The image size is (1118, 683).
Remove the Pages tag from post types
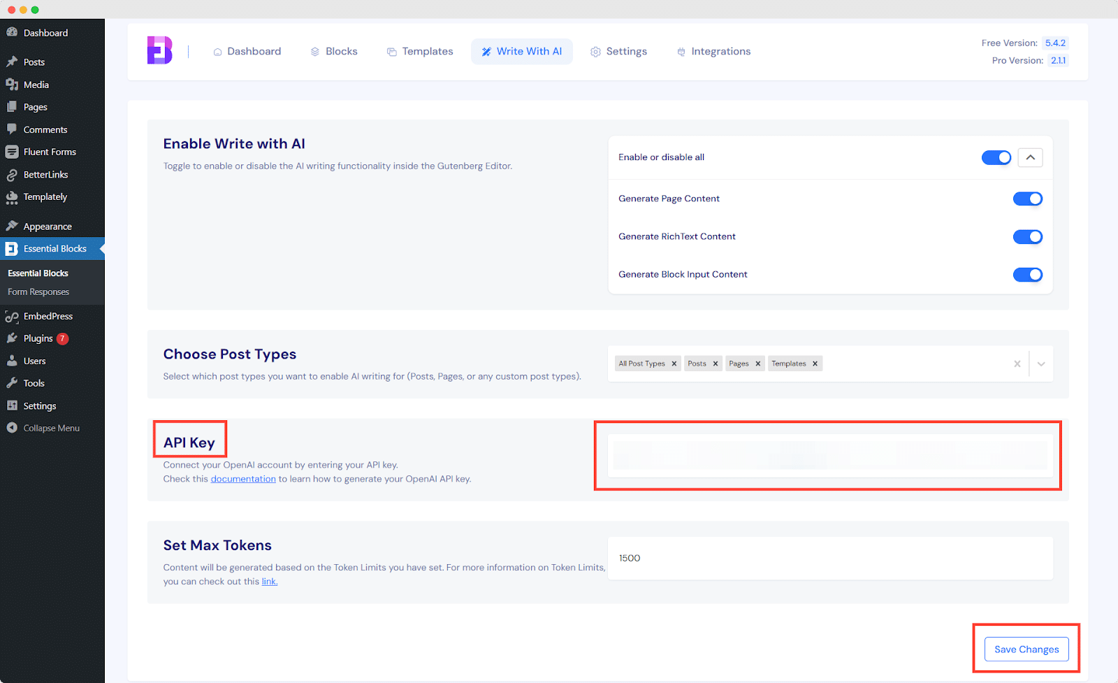pyautogui.click(x=757, y=364)
